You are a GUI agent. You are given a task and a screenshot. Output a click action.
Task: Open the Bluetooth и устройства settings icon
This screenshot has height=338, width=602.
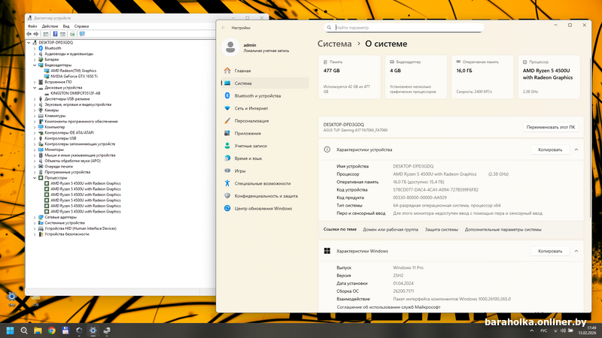coord(227,95)
